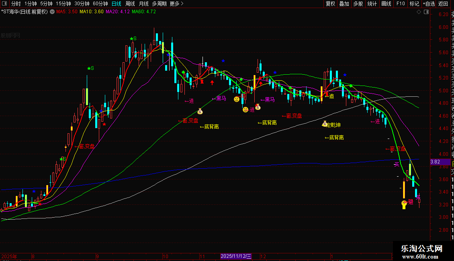454x261 pixels.
Task: Click the yellow 定乾坤 signal label
Action: (333, 125)
